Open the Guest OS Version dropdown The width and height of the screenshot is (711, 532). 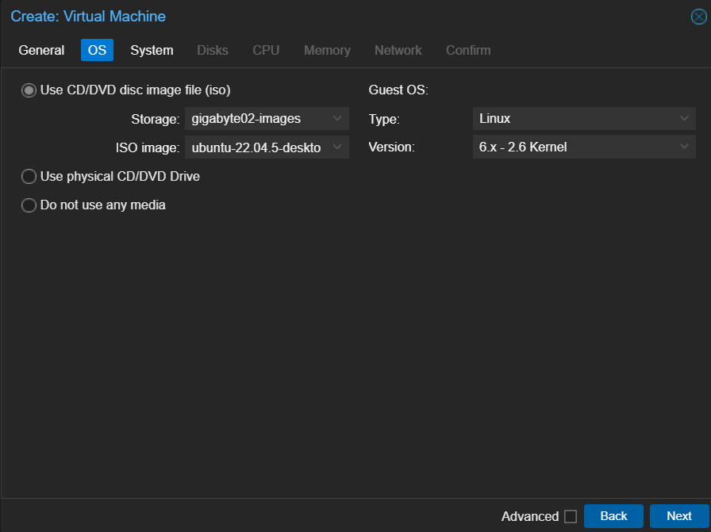point(685,147)
